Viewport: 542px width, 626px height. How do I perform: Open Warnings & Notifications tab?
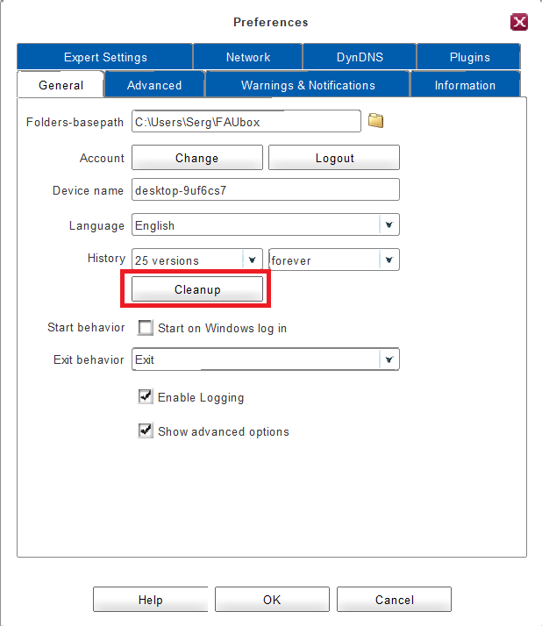(x=308, y=85)
